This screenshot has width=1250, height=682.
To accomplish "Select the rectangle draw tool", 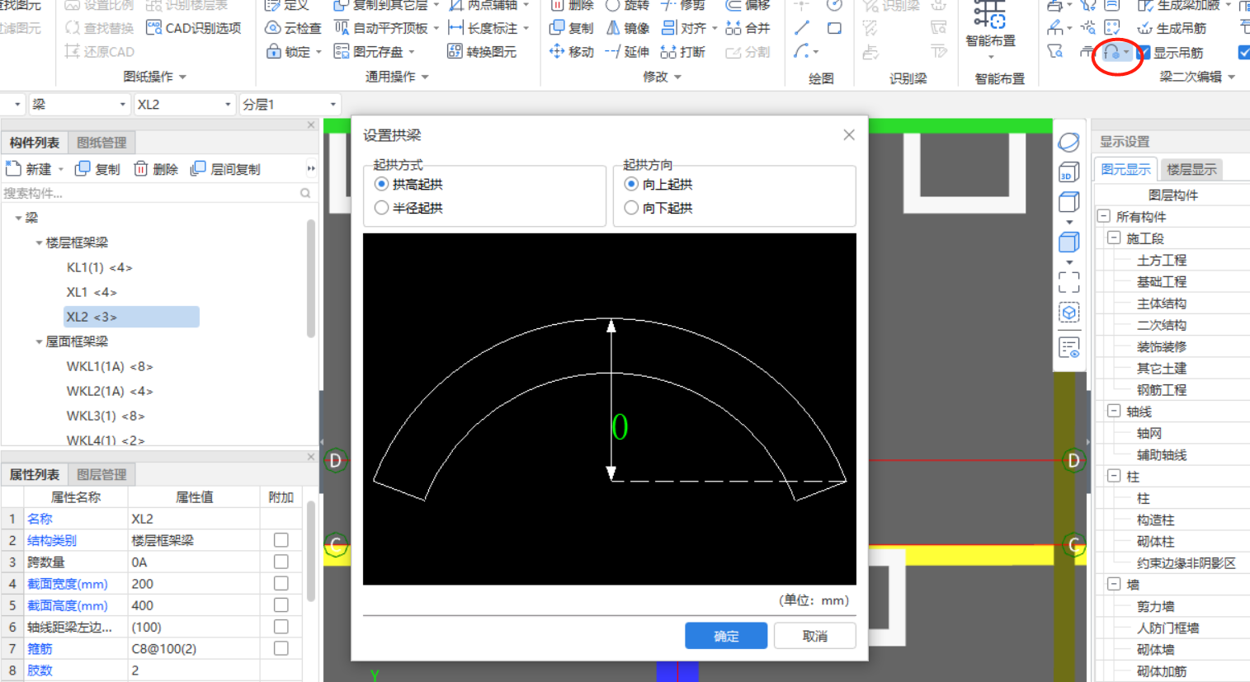I will click(x=834, y=28).
